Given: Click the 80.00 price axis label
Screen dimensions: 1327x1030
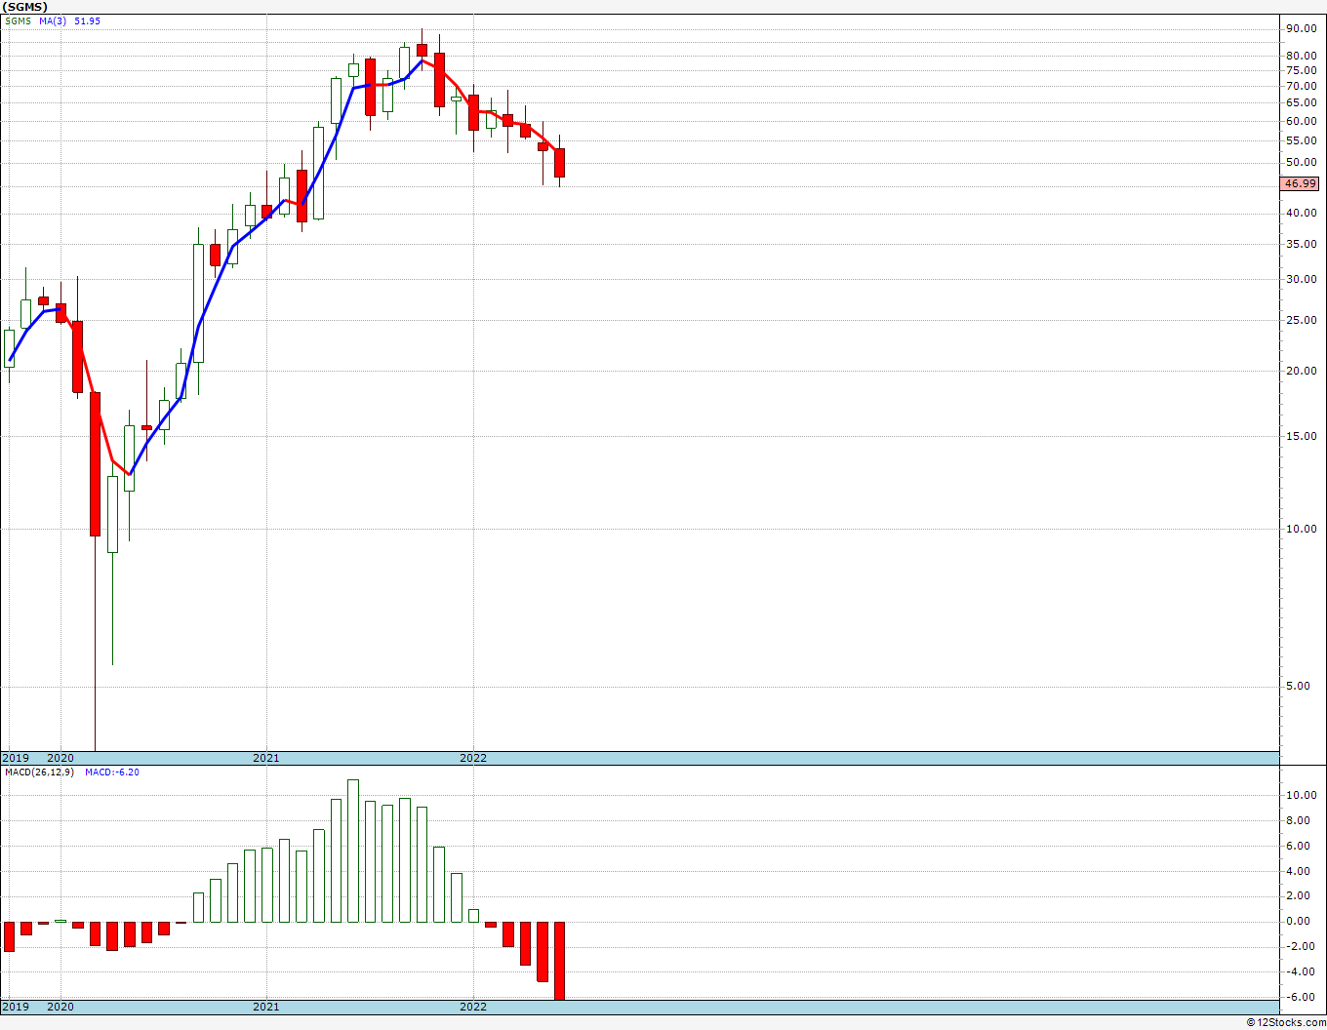Looking at the screenshot, I should tap(1302, 57).
